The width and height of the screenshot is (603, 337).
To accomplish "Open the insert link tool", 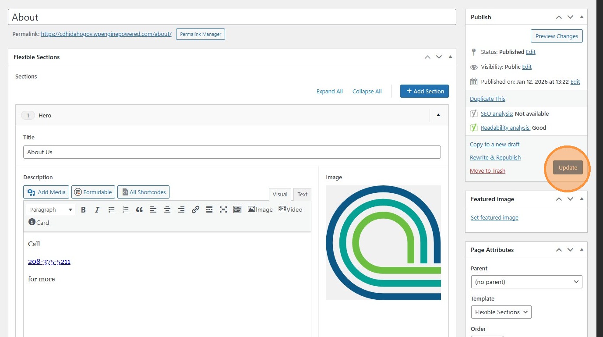I will 195,209.
